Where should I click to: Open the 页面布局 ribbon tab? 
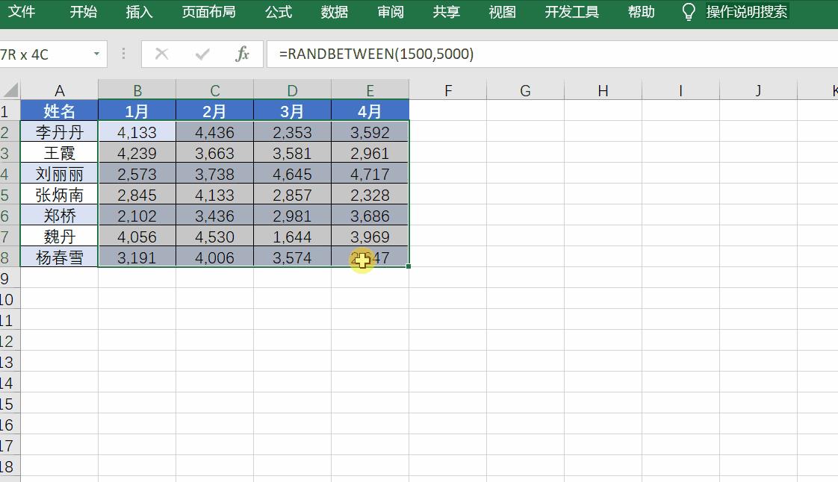(208, 12)
